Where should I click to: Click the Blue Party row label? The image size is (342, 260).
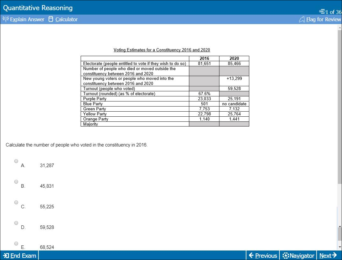[x=93, y=104]
